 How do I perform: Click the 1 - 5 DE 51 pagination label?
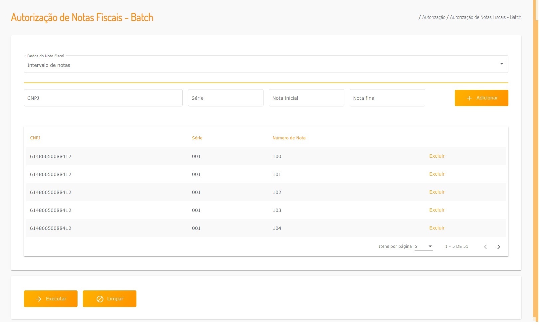click(x=456, y=247)
